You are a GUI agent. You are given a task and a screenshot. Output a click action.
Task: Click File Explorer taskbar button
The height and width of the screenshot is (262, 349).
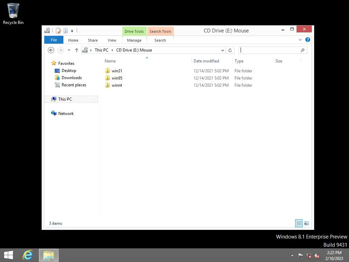(x=49, y=255)
